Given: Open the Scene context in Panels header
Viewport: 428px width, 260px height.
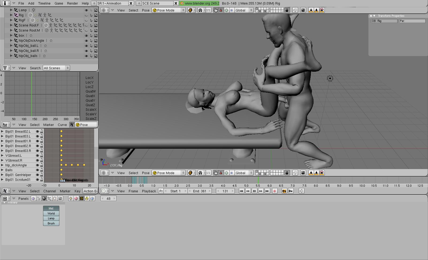Looking at the screenshot, I should pos(60,198).
